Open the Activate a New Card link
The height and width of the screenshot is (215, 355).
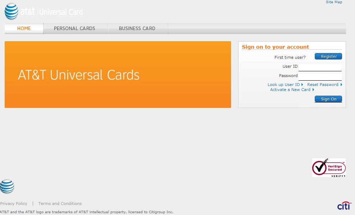pyautogui.click(x=290, y=90)
